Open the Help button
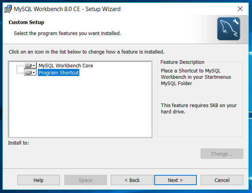The image size is (252, 193). coord(39,180)
